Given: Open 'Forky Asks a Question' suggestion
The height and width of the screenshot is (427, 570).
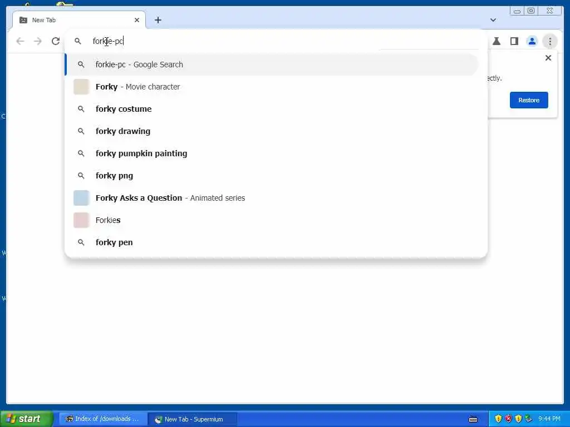Looking at the screenshot, I should coord(272,198).
